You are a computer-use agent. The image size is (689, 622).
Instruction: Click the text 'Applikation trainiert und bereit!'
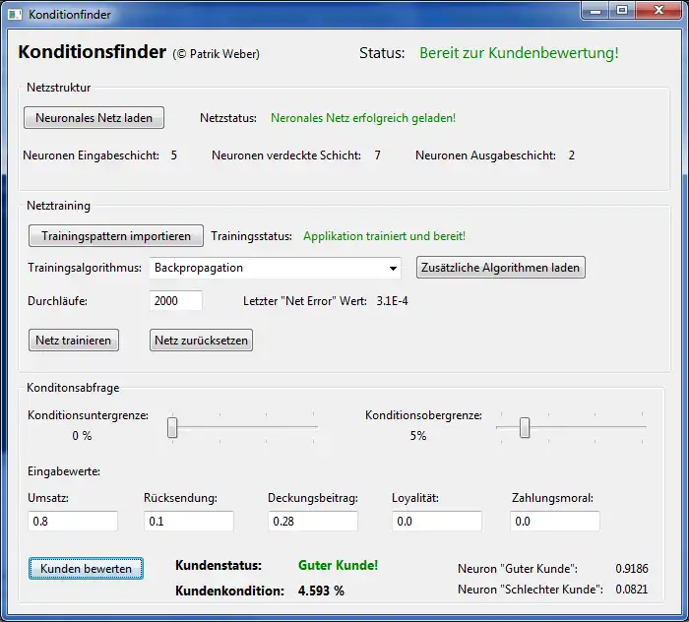tap(384, 236)
